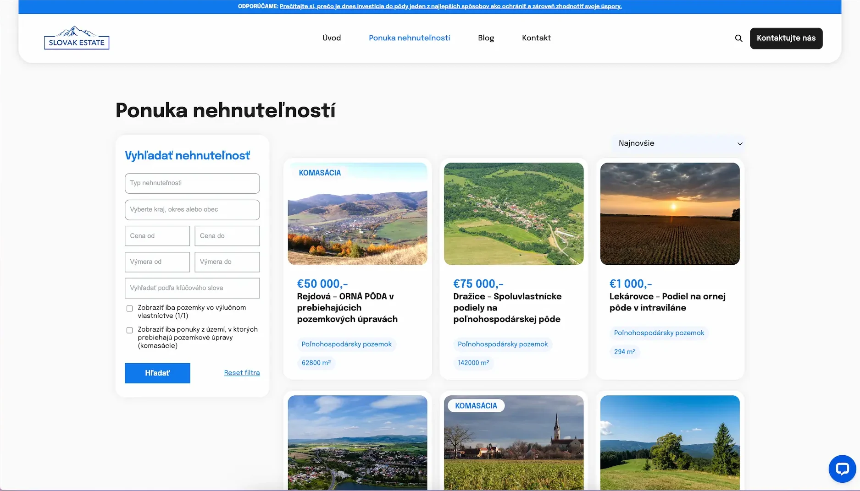
Task: Open the Typ nehnuteľnosti selector
Action: pos(192,183)
